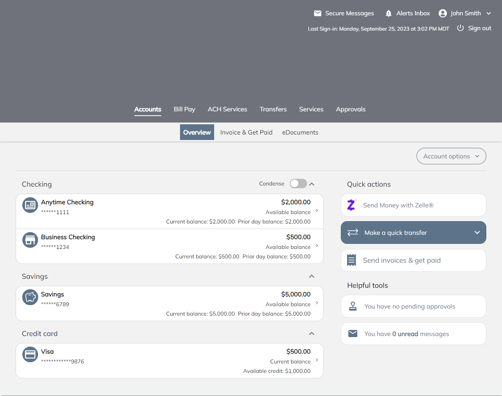This screenshot has height=396, width=502.
Task: Open the Bill Pay menu
Action: [184, 109]
